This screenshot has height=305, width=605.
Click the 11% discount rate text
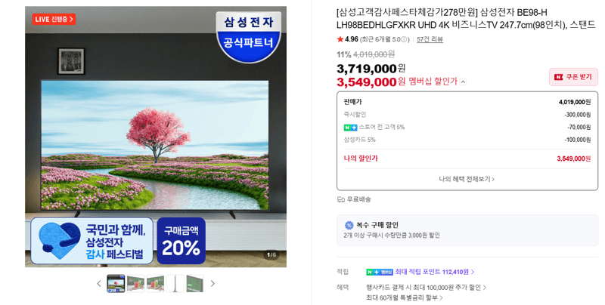[x=344, y=54]
